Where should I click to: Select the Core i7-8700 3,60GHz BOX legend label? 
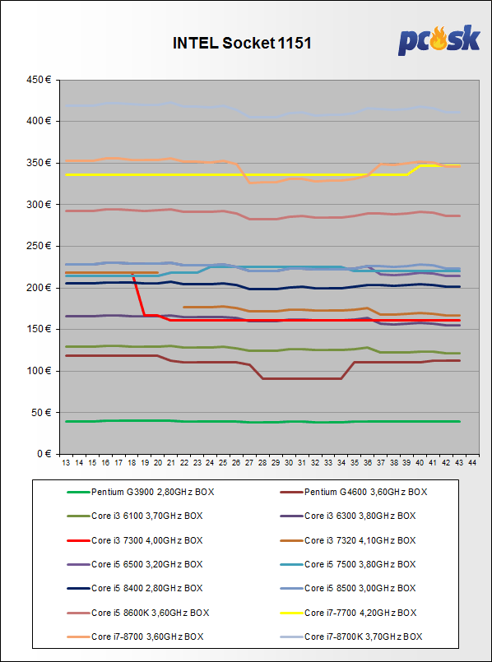click(147, 637)
